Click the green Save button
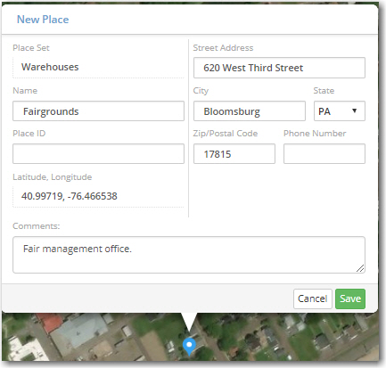This screenshot has width=386, height=368. point(350,298)
